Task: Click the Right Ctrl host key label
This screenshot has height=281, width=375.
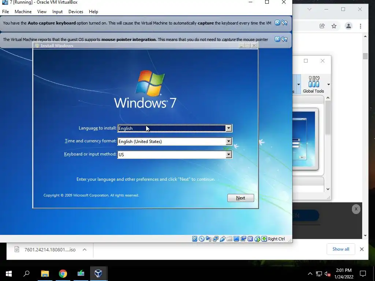Action: tap(276, 239)
